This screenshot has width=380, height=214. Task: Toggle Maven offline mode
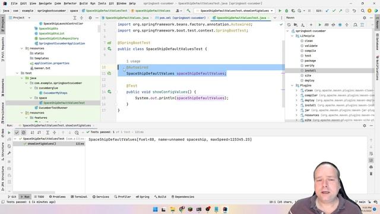333,25
